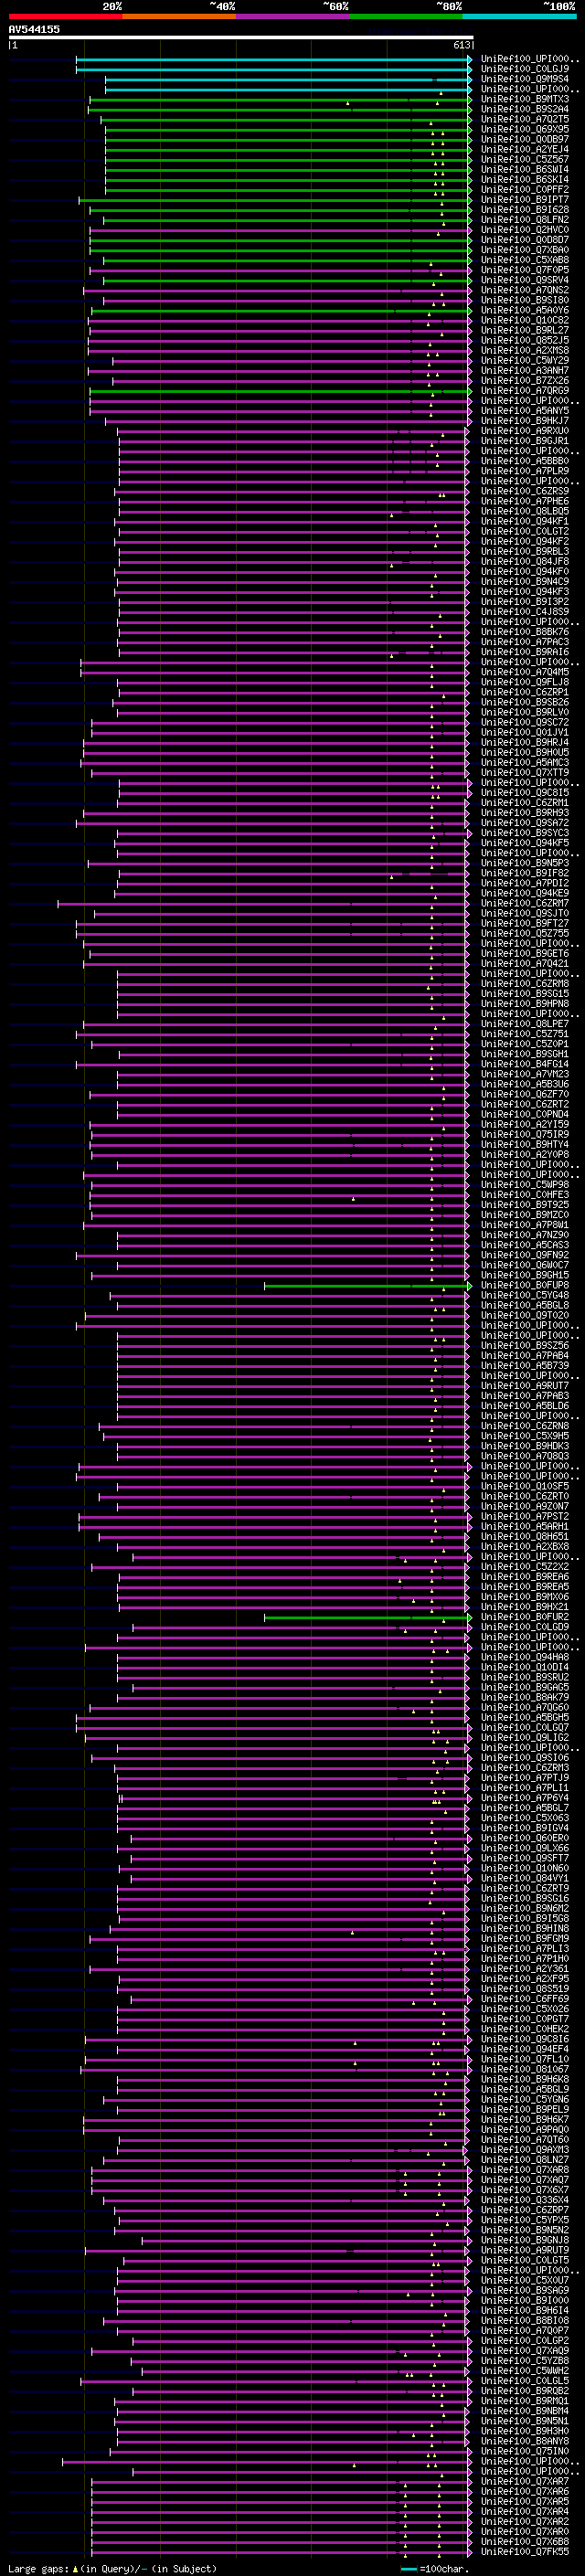Select hit UniRef100_A7QNS2
The image size is (585, 2576).
525,290
